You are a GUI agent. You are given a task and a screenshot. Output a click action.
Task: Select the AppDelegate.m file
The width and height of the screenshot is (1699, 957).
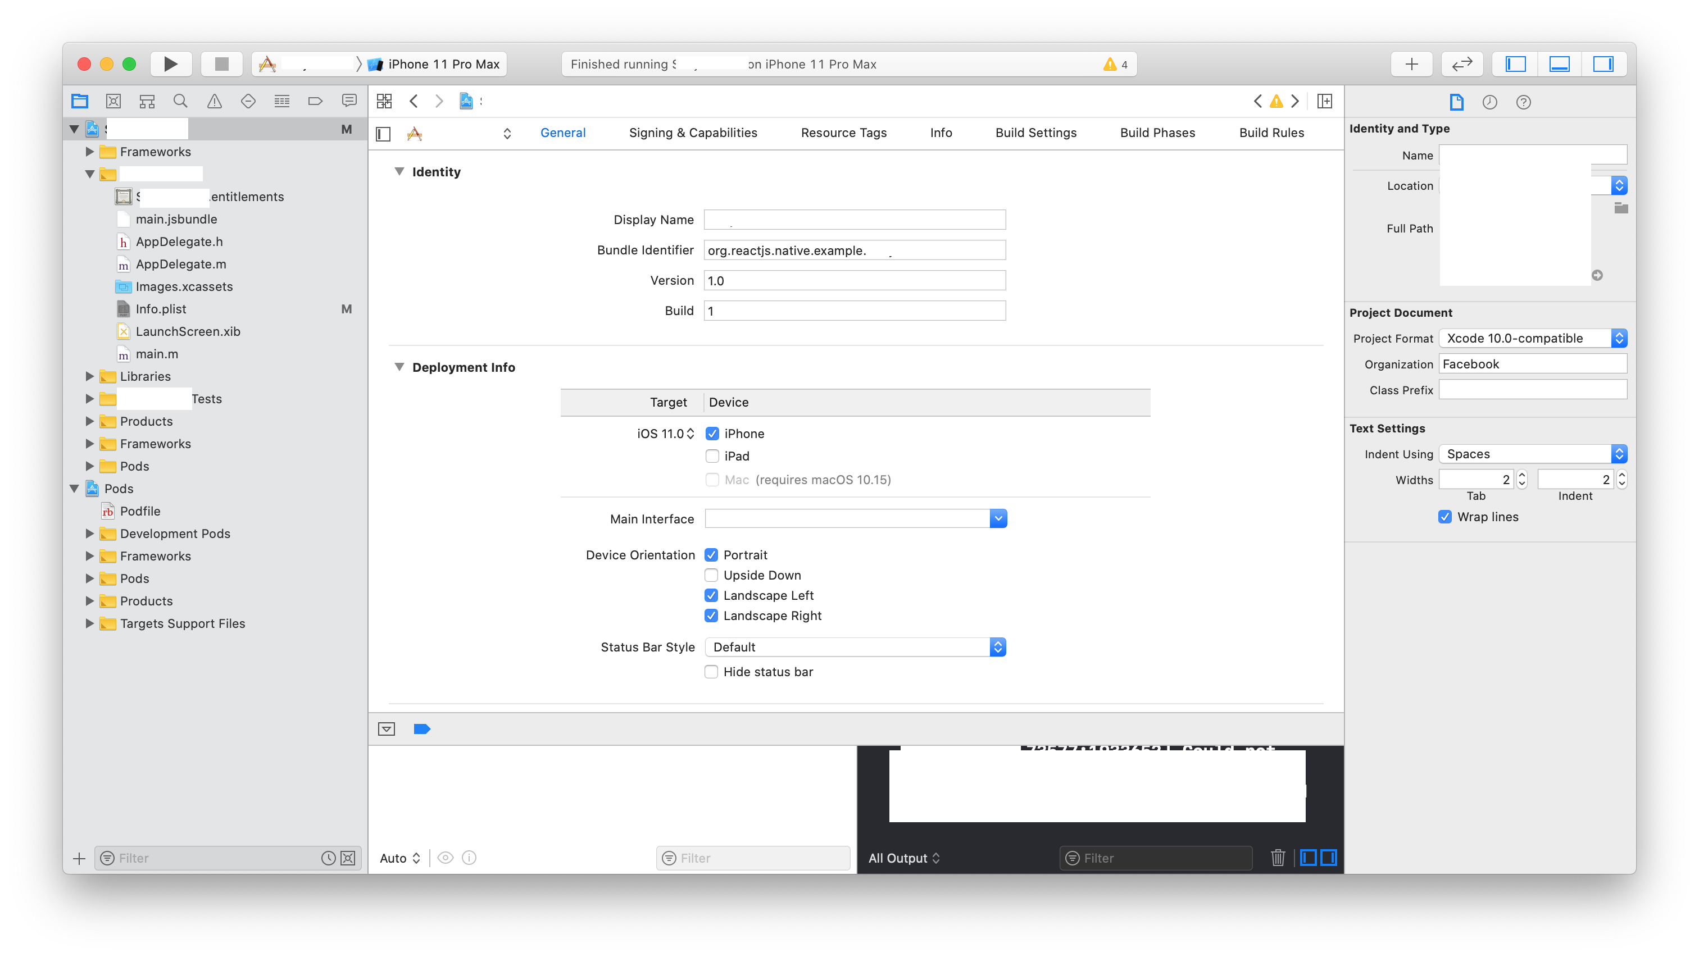click(181, 265)
